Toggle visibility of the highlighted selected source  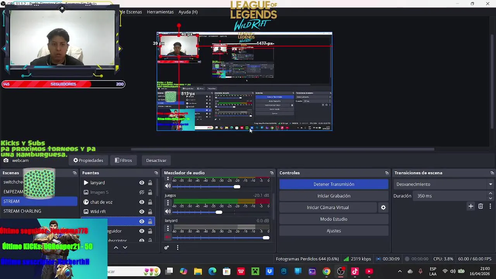coord(142,221)
